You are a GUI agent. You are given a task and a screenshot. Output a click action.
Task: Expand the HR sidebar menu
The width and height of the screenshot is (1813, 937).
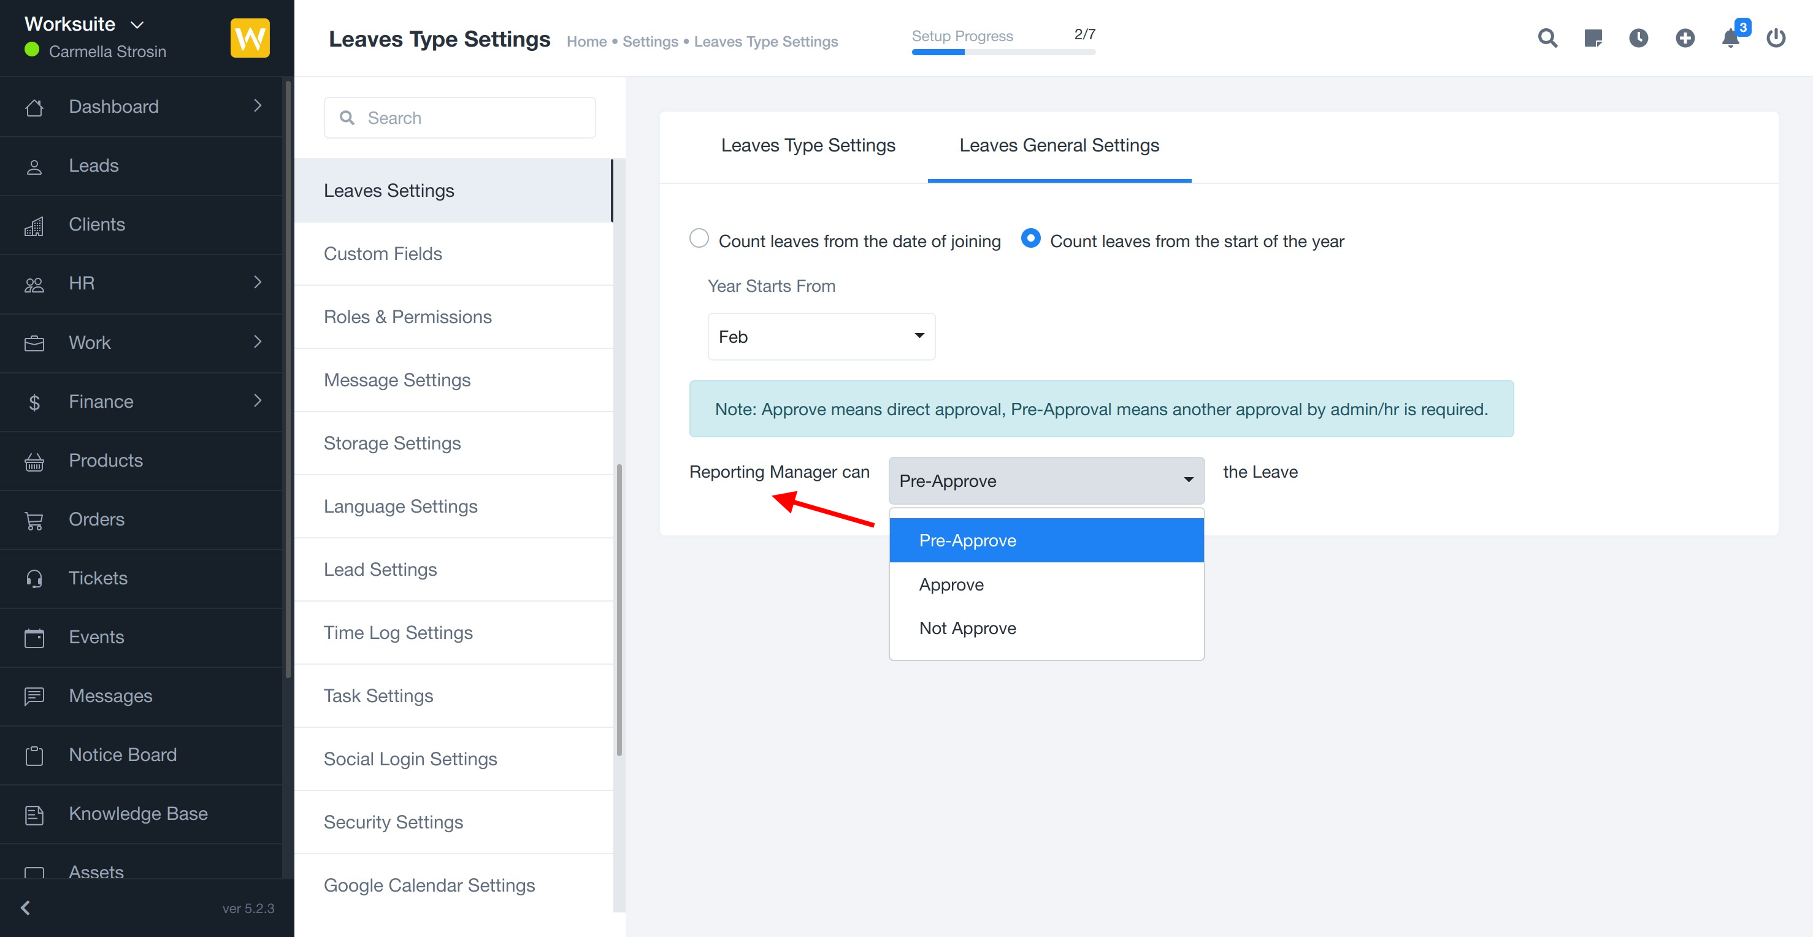141,283
